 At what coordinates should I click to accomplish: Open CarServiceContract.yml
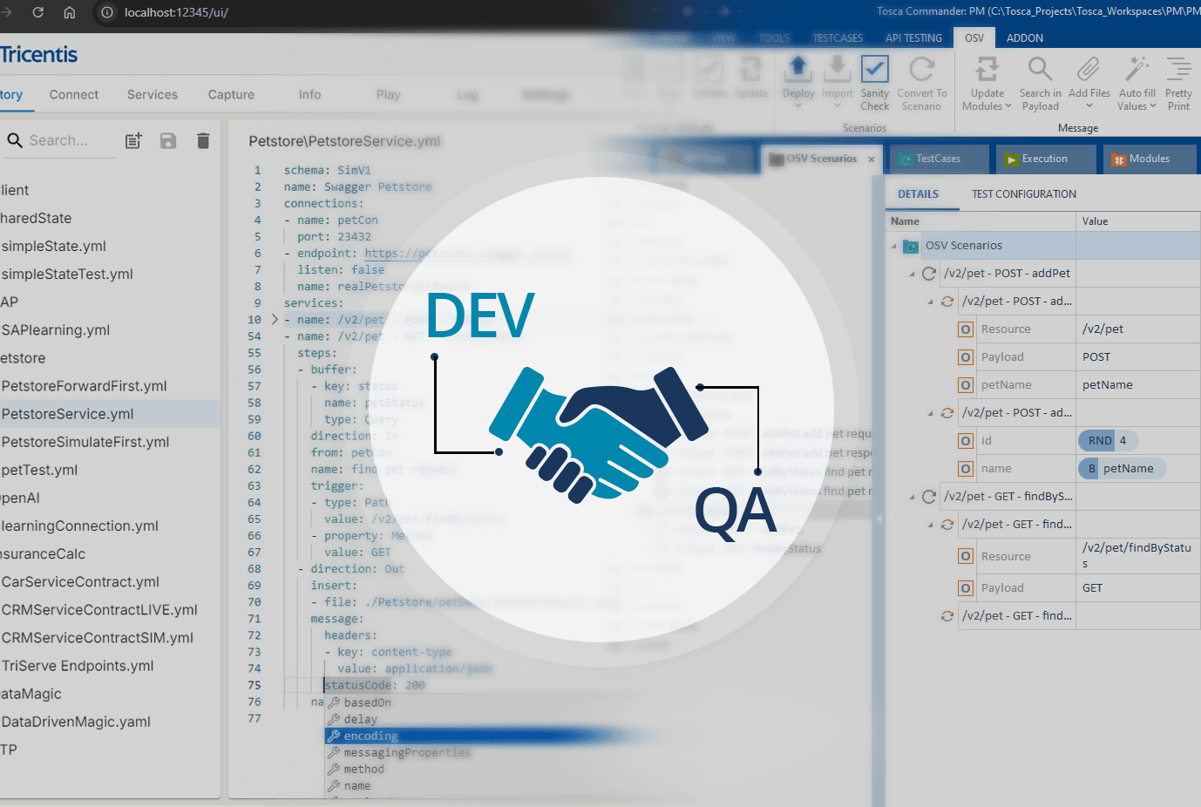click(80, 582)
